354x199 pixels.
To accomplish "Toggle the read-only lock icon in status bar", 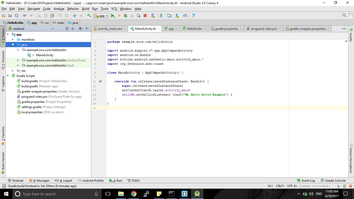I will point(338,186).
